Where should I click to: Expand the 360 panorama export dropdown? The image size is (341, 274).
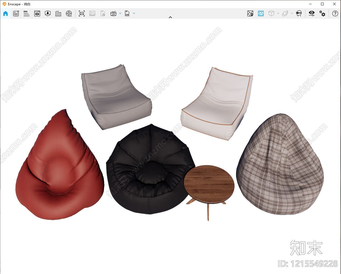pos(120,13)
